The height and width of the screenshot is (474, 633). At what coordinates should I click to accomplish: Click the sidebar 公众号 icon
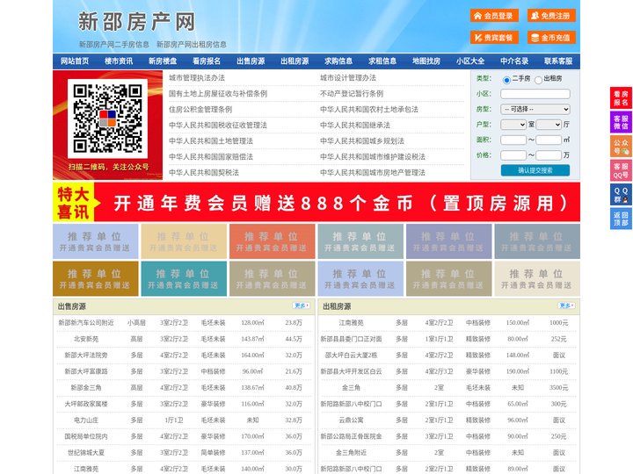[x=621, y=147]
